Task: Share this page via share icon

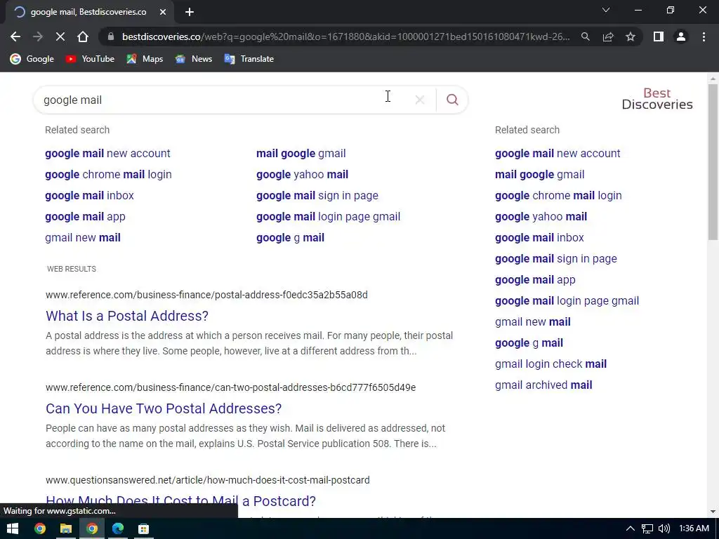Action: (x=608, y=36)
